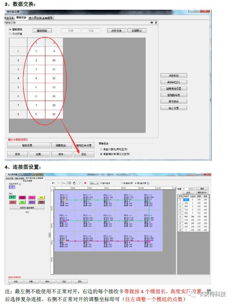Screen dimensions: 233x304
Task: Select sending card number 1 box
Action: 12,187
